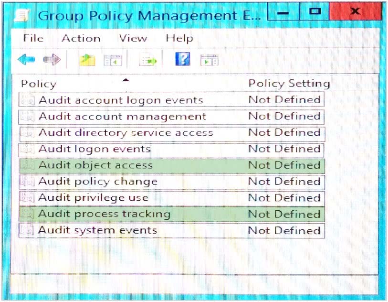The width and height of the screenshot is (388, 302).
Task: Click icon beside Audit account logon events
Action: coord(28,100)
